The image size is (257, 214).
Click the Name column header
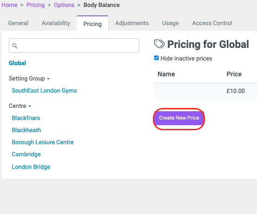[x=166, y=74]
